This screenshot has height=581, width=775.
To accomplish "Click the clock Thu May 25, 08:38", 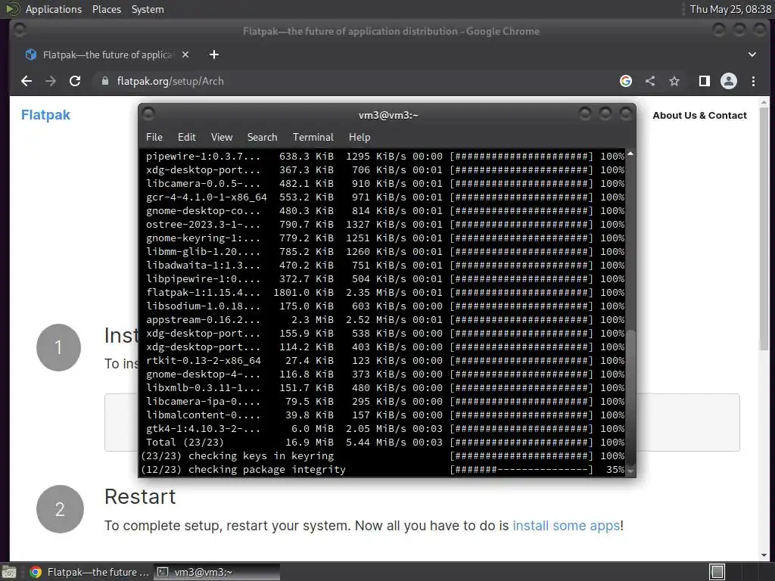I will pos(730,9).
